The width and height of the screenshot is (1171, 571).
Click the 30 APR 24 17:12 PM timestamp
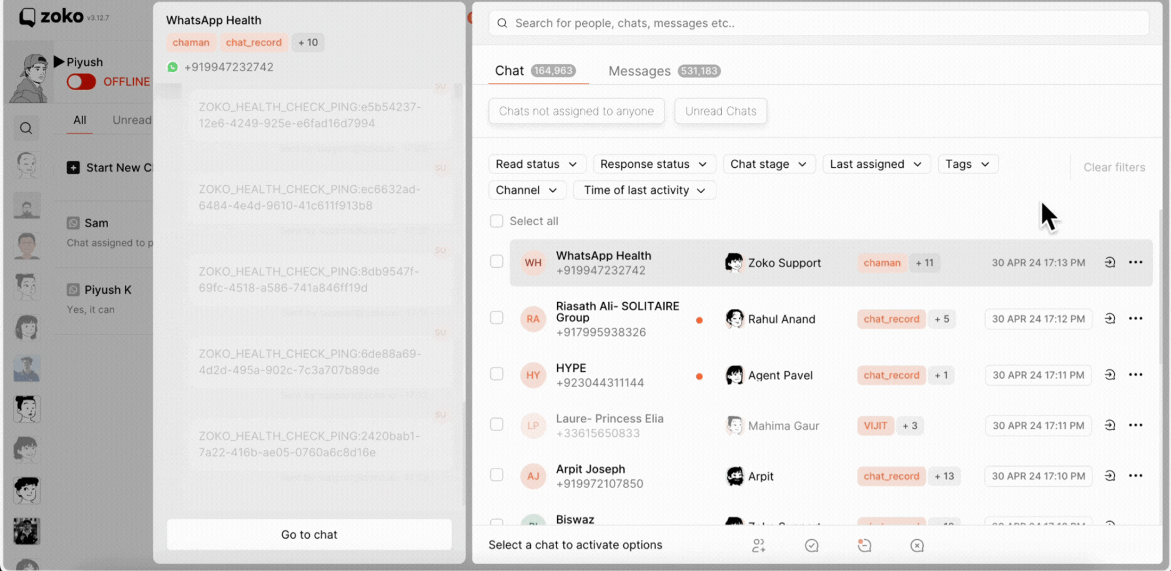(1039, 319)
